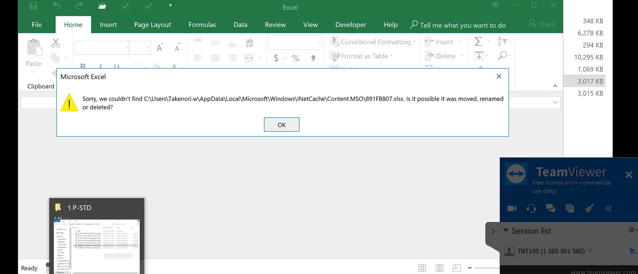638x274 pixels.
Task: Click the Top Align icon
Action: 198,42
